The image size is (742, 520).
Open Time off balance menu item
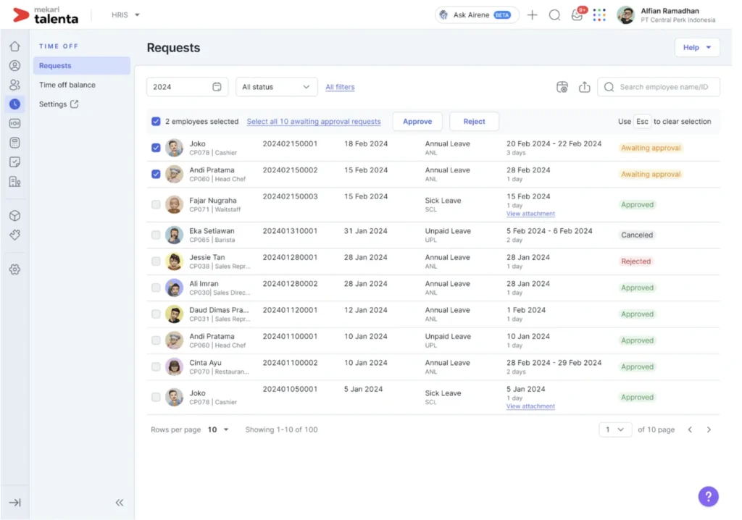click(67, 85)
